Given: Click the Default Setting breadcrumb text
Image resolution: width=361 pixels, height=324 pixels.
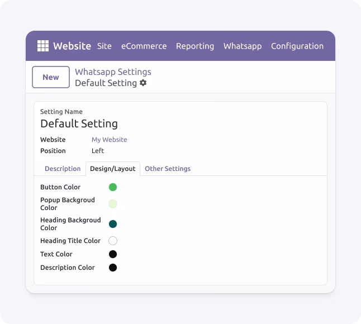Looking at the screenshot, I should pos(106,83).
